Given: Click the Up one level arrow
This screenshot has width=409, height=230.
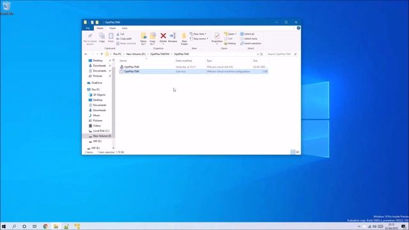Looking at the screenshot, I should (x=102, y=54).
